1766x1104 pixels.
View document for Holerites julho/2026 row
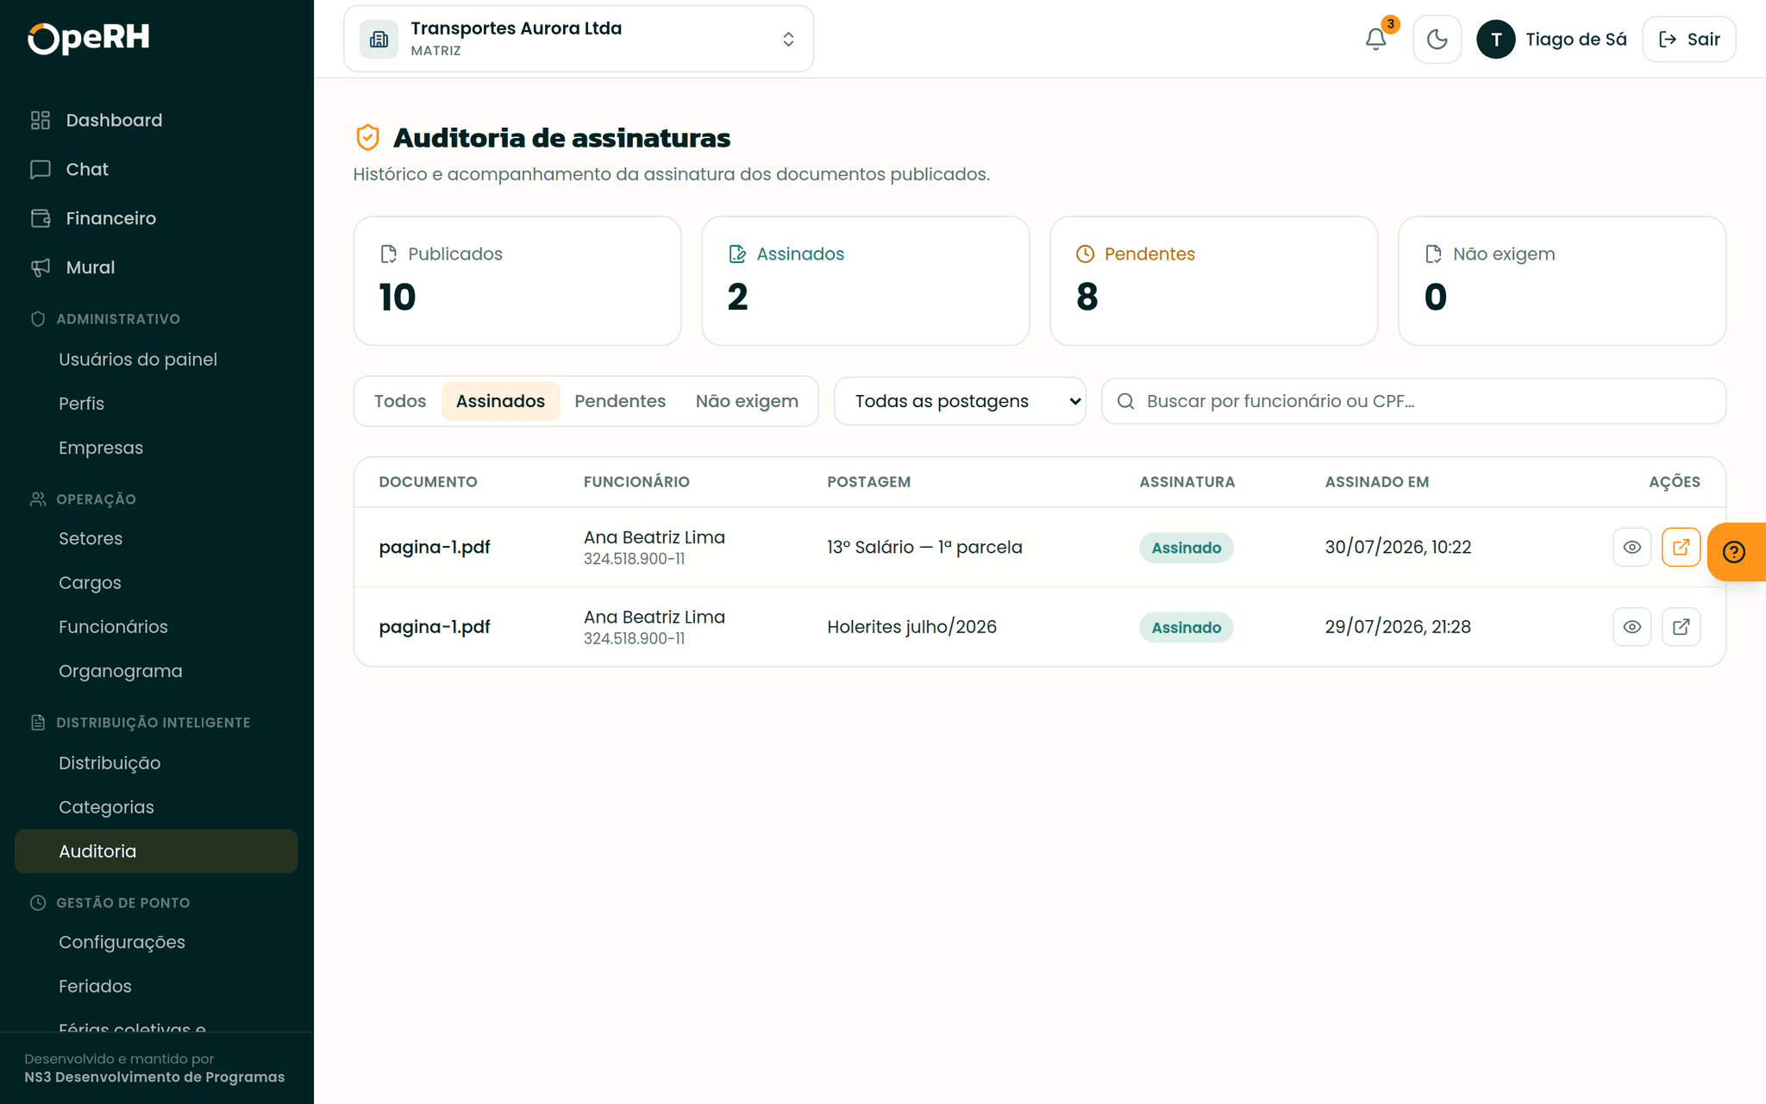point(1631,627)
